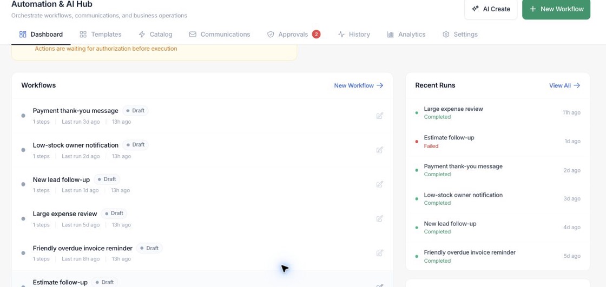Open the Communications tab
Viewport: 606px width, 287px height.
tap(220, 35)
